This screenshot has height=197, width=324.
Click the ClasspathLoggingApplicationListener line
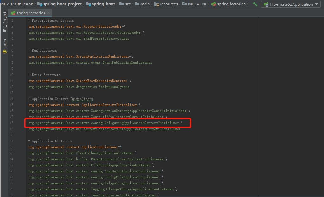tap(103, 189)
